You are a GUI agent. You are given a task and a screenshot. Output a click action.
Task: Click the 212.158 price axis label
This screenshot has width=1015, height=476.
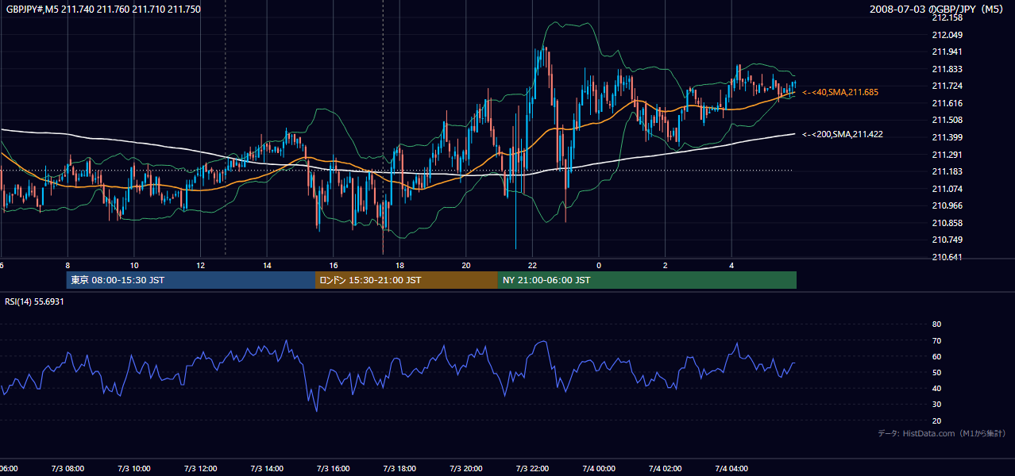pos(947,17)
